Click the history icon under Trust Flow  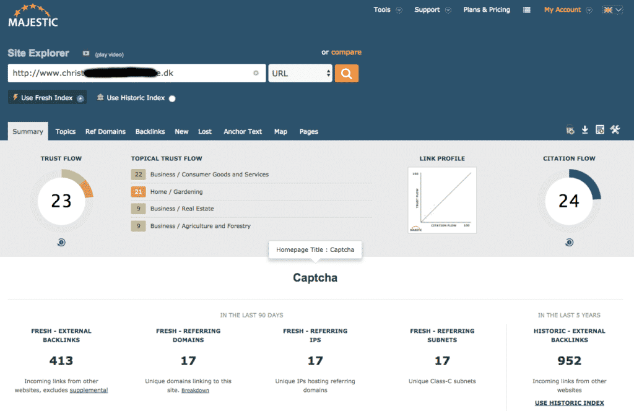(x=61, y=243)
